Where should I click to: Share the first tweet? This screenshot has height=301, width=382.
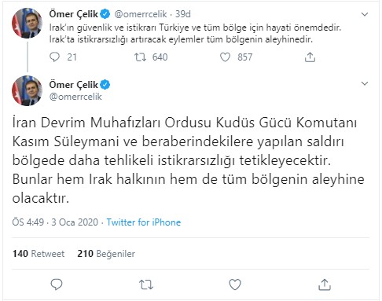click(310, 57)
